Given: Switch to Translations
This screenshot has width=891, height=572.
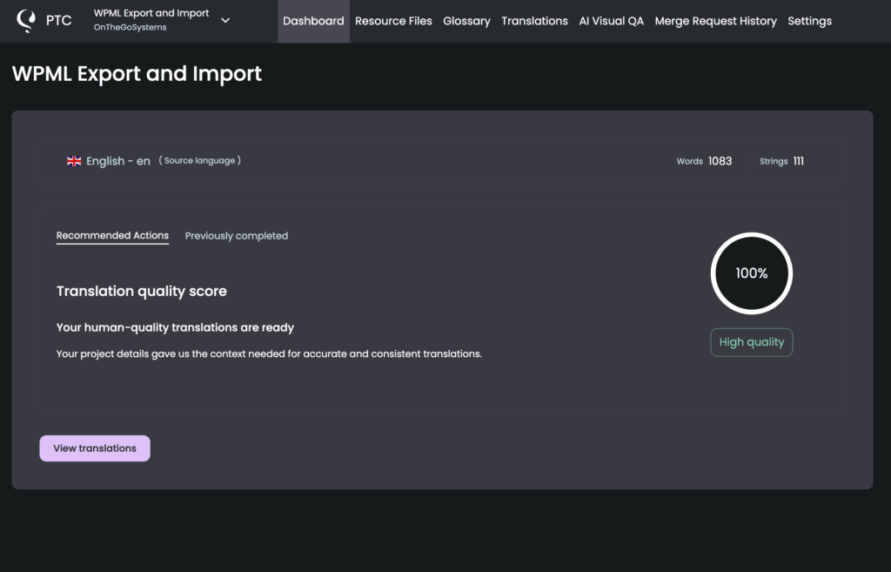Looking at the screenshot, I should click(534, 21).
